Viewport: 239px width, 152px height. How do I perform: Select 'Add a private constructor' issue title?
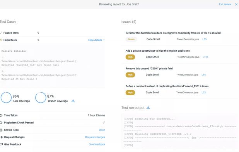[158, 51]
